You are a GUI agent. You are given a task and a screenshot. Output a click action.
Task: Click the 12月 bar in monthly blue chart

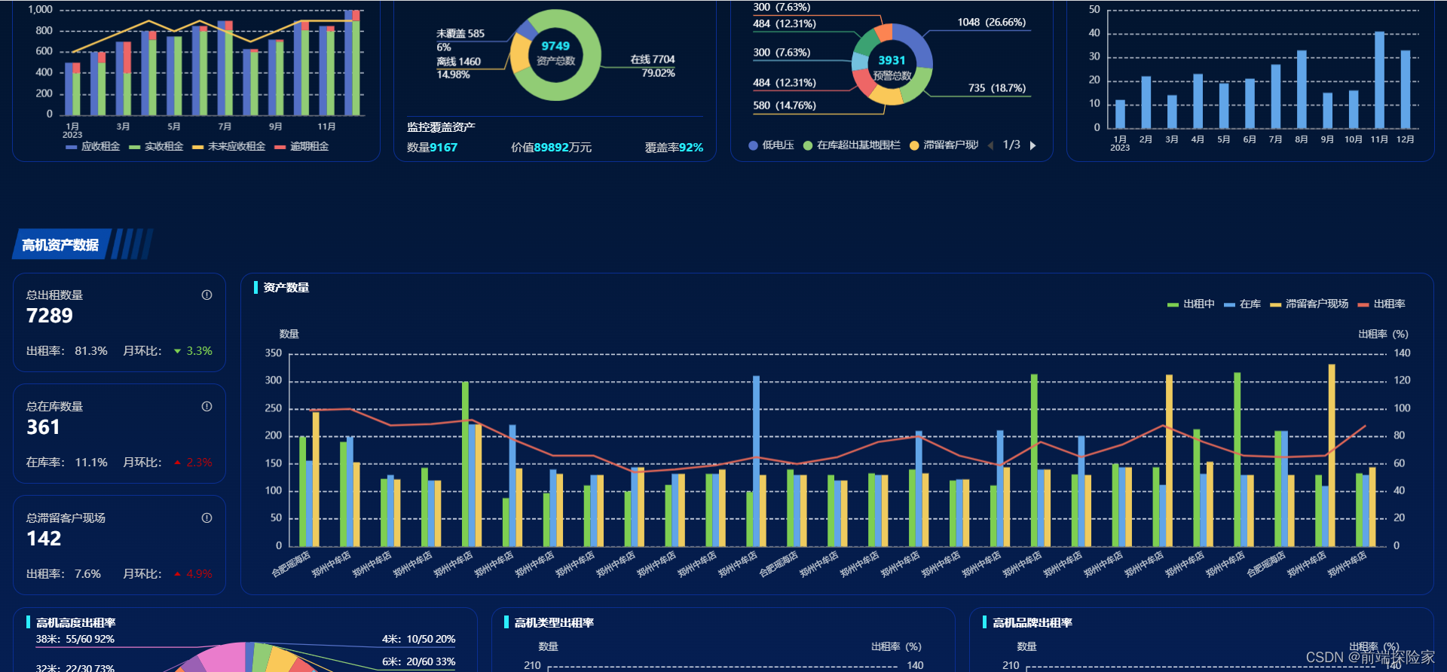tap(1406, 90)
